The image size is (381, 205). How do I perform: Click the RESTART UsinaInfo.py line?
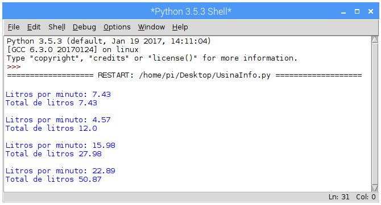point(184,75)
